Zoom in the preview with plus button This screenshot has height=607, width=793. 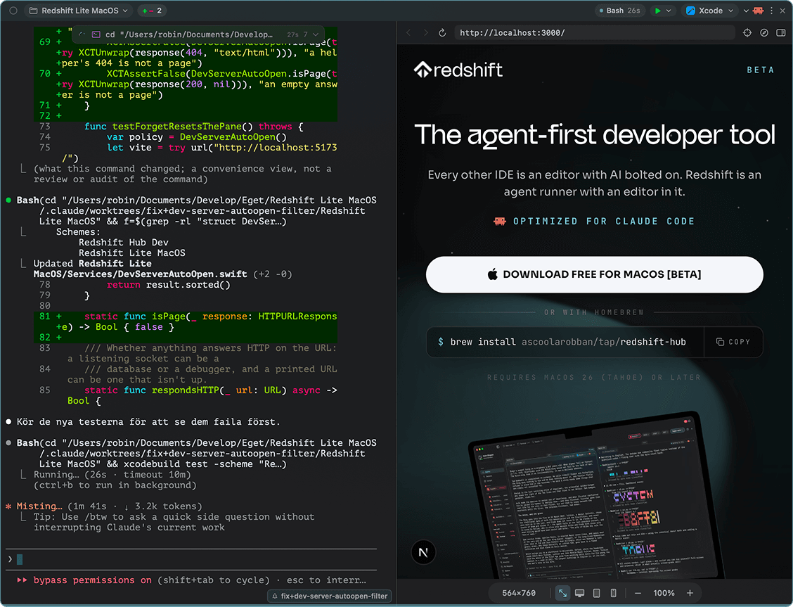[x=690, y=593]
